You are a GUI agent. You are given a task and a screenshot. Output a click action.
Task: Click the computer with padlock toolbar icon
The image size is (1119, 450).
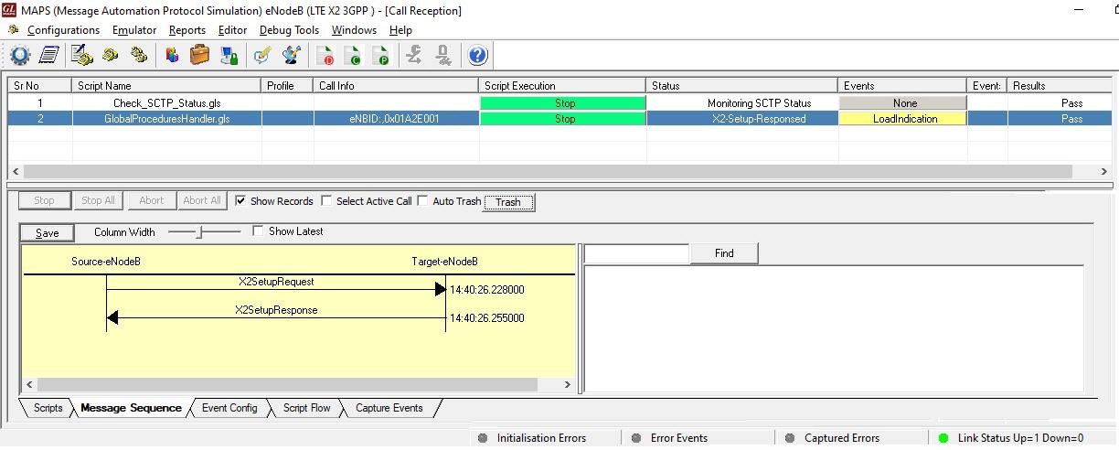[x=228, y=56]
